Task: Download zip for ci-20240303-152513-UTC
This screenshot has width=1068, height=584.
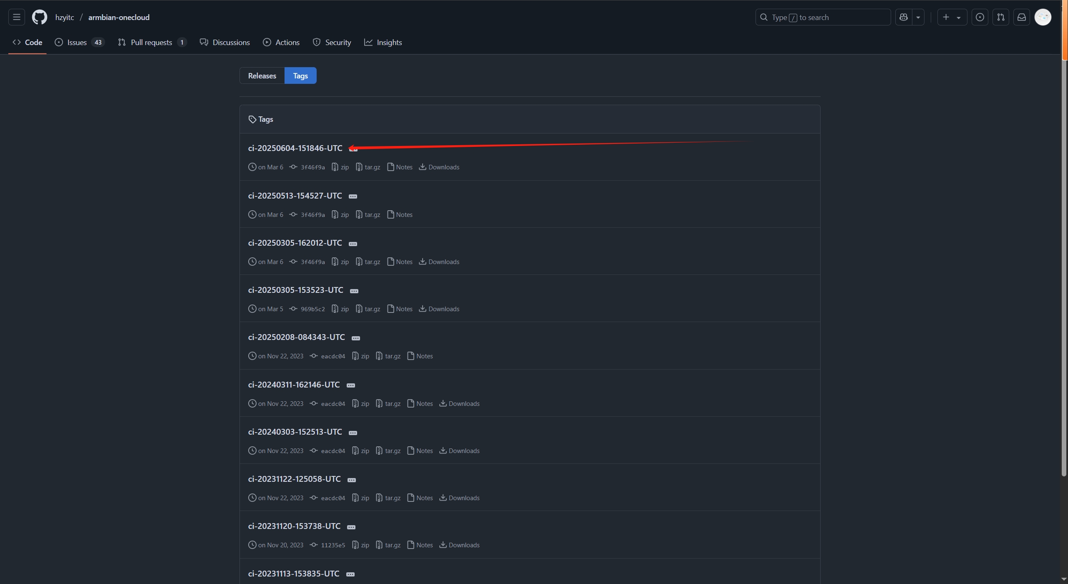Action: pos(360,451)
